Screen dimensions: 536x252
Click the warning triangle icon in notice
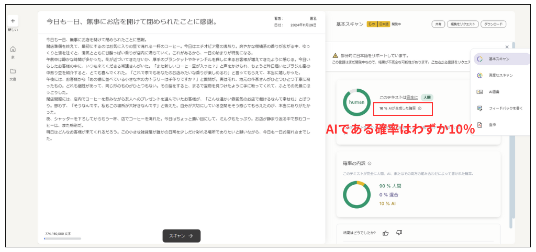pos(335,55)
